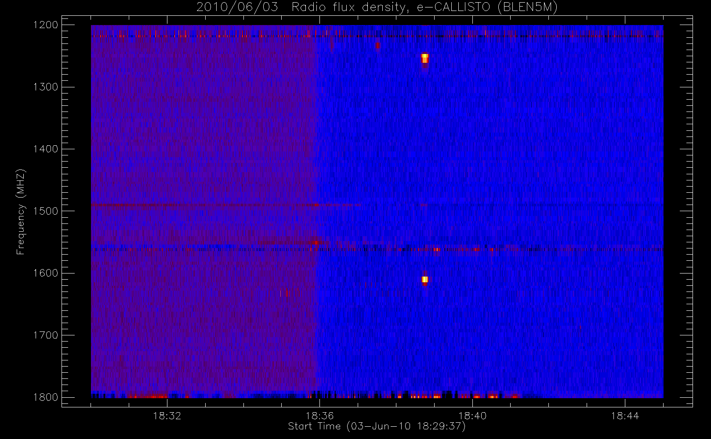The width and height of the screenshot is (711, 439).
Task: Click the 18:36 time tick label
Action: 320,416
